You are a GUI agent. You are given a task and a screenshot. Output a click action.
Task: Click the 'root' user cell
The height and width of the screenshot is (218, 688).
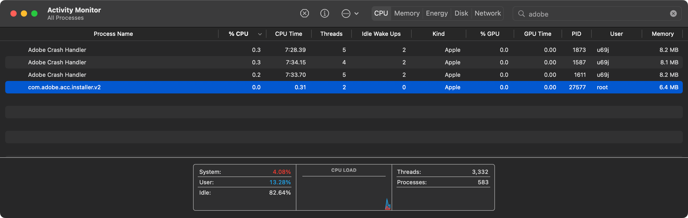pyautogui.click(x=602, y=87)
